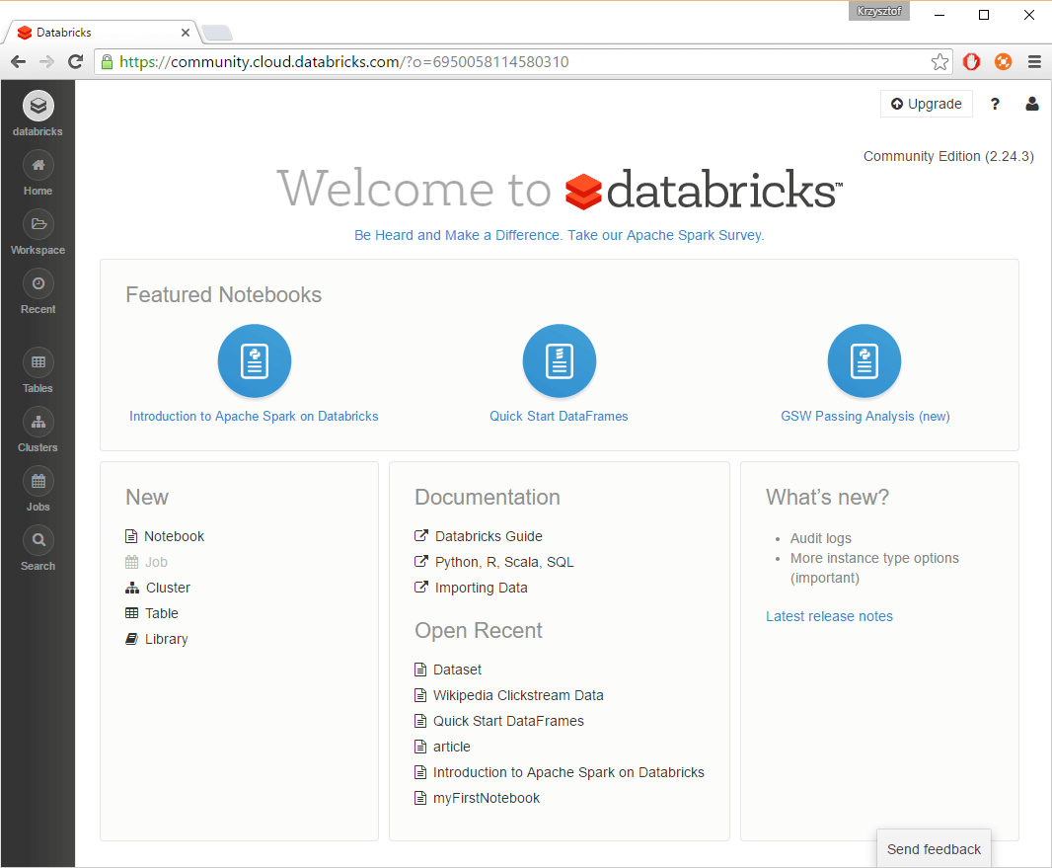The height and width of the screenshot is (868, 1052).
Task: Go forward in browser history
Action: click(47, 62)
